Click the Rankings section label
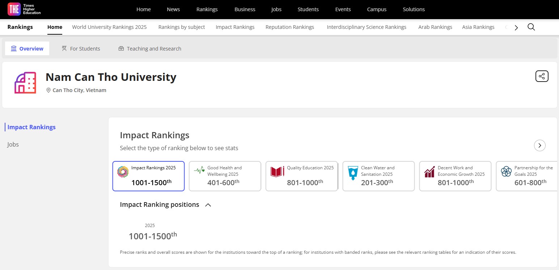The height and width of the screenshot is (270, 559). [20, 27]
